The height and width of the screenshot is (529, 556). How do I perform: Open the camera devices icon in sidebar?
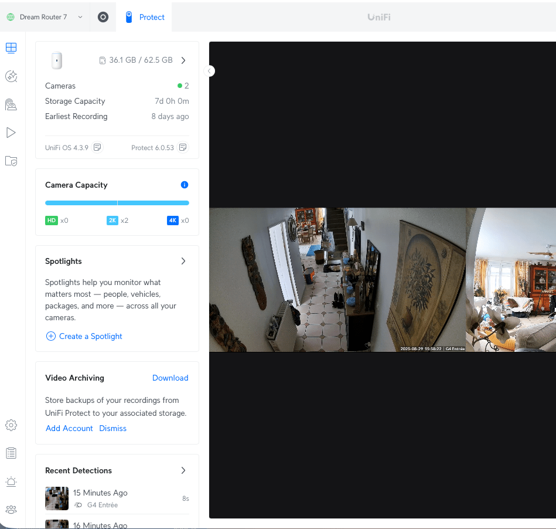pyautogui.click(x=11, y=104)
